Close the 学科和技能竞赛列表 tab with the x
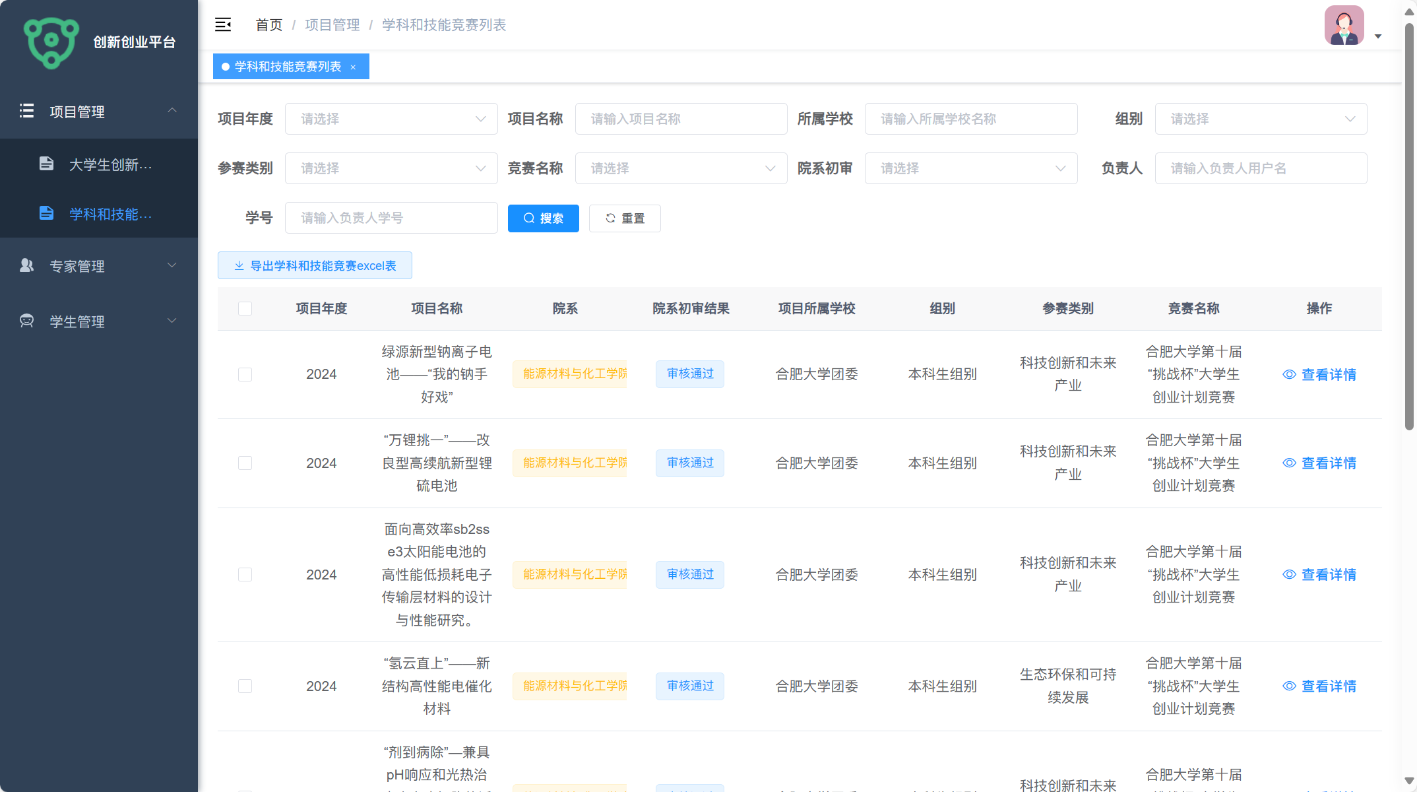 coord(353,67)
